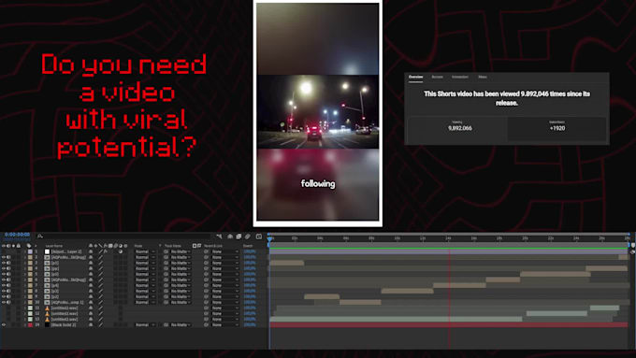Open the composition mini-flowchart icon

tap(219, 236)
